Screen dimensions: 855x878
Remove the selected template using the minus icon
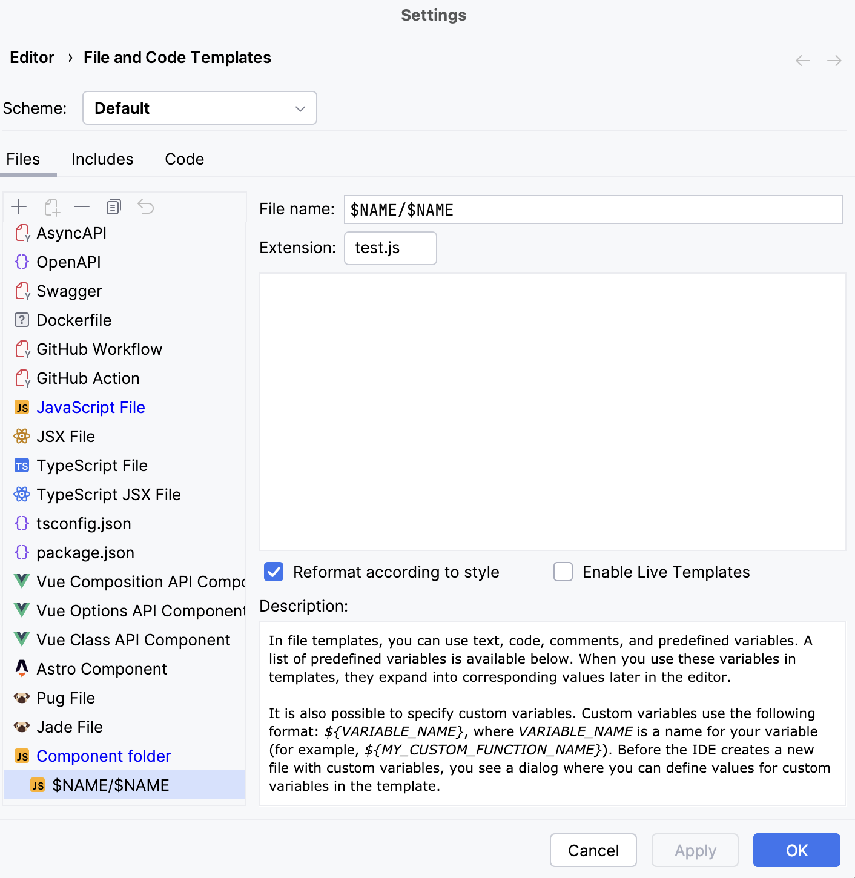click(82, 206)
